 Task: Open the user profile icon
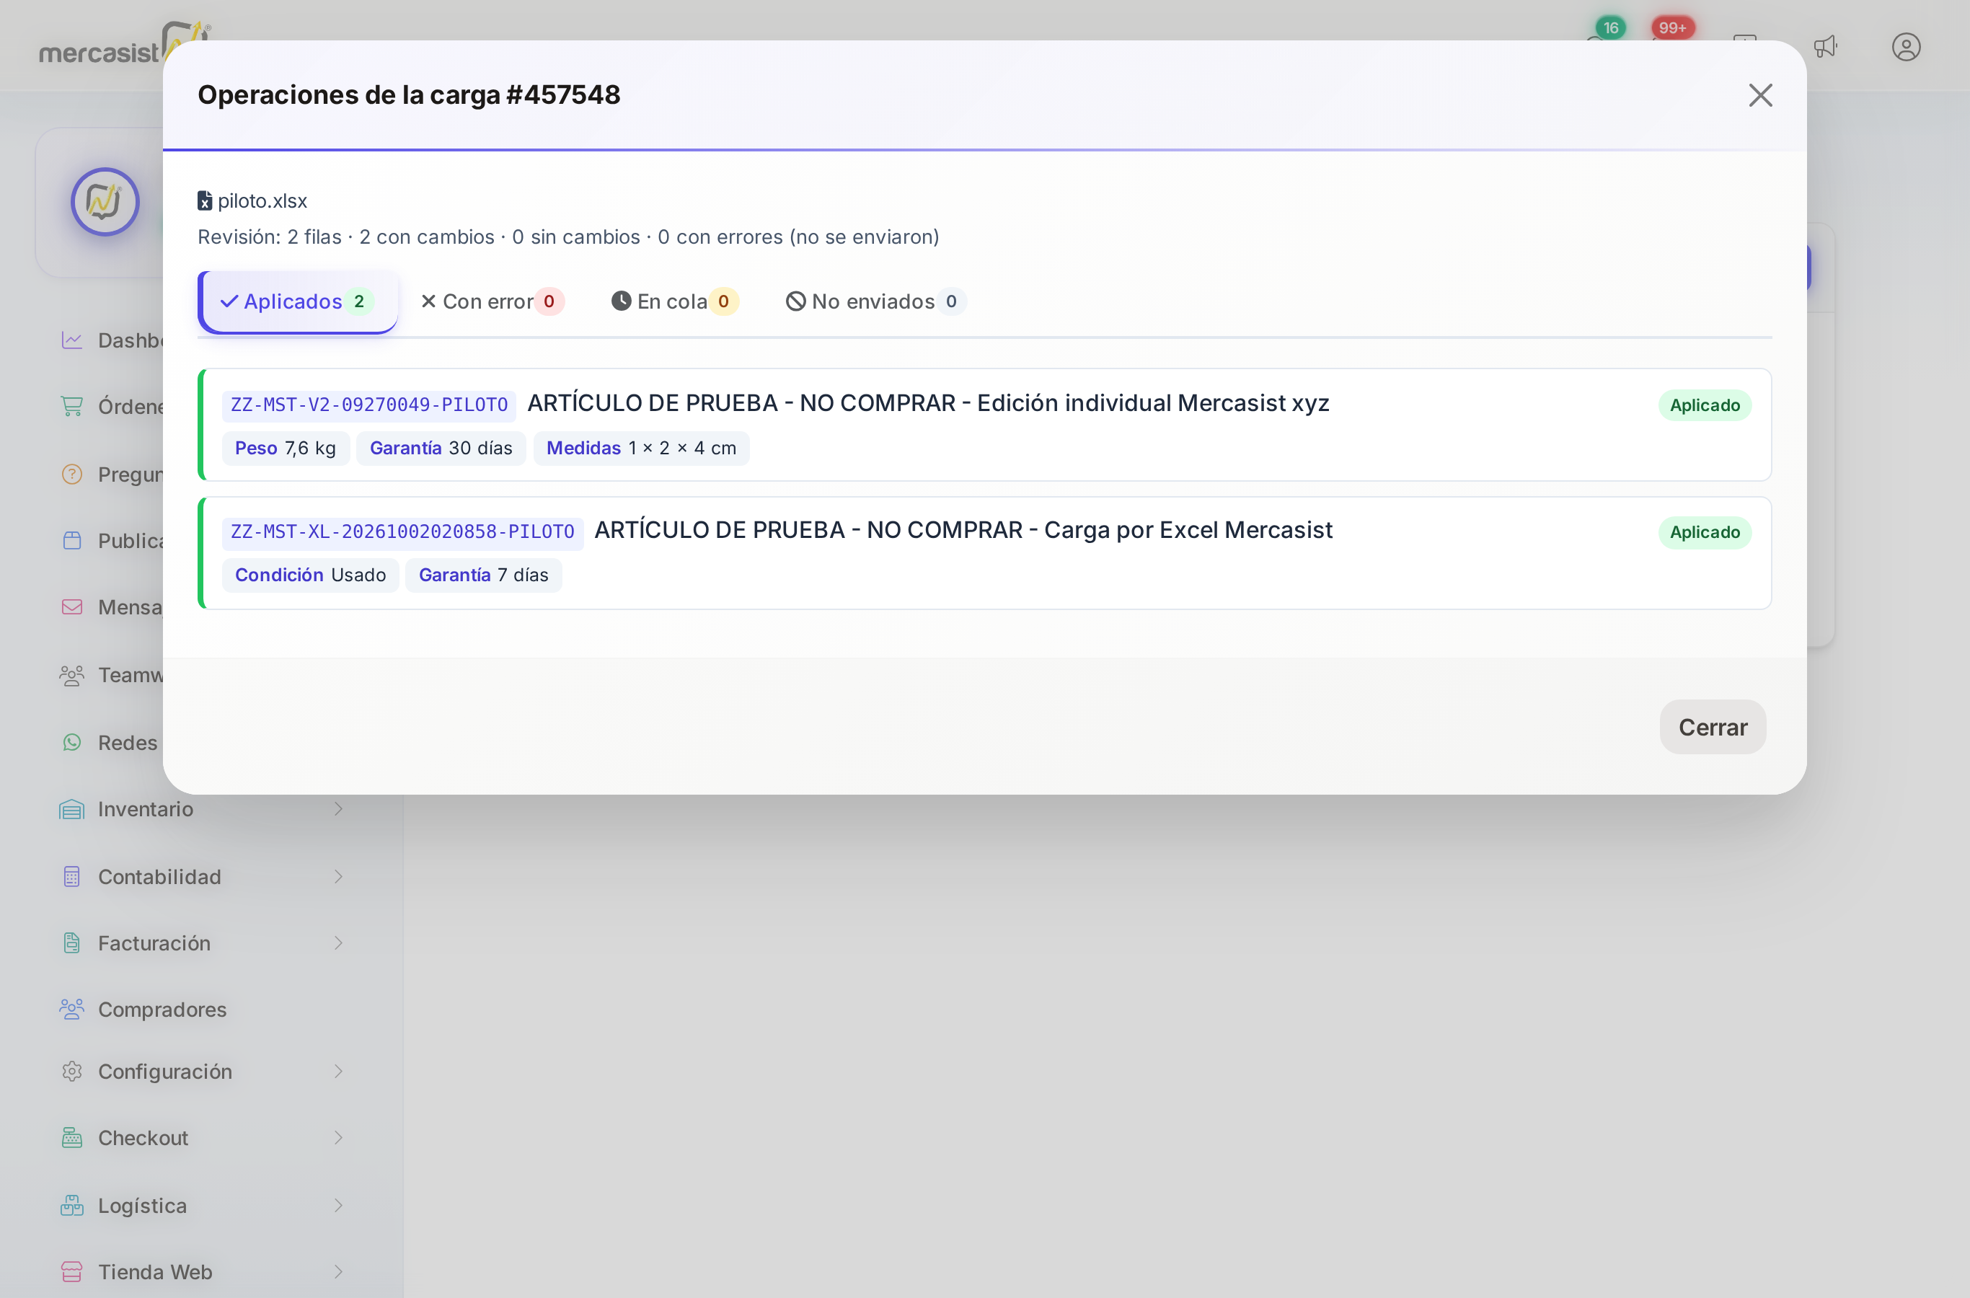coord(1905,46)
